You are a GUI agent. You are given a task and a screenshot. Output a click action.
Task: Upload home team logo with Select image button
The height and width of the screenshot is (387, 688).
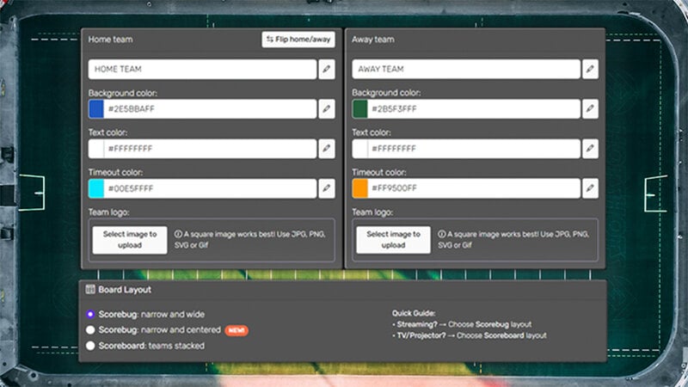tap(130, 239)
